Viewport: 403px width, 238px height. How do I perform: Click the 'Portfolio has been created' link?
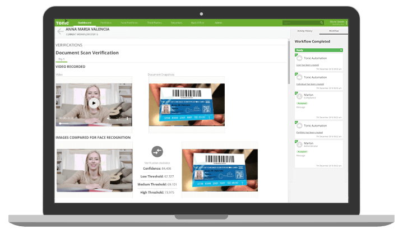(309, 133)
